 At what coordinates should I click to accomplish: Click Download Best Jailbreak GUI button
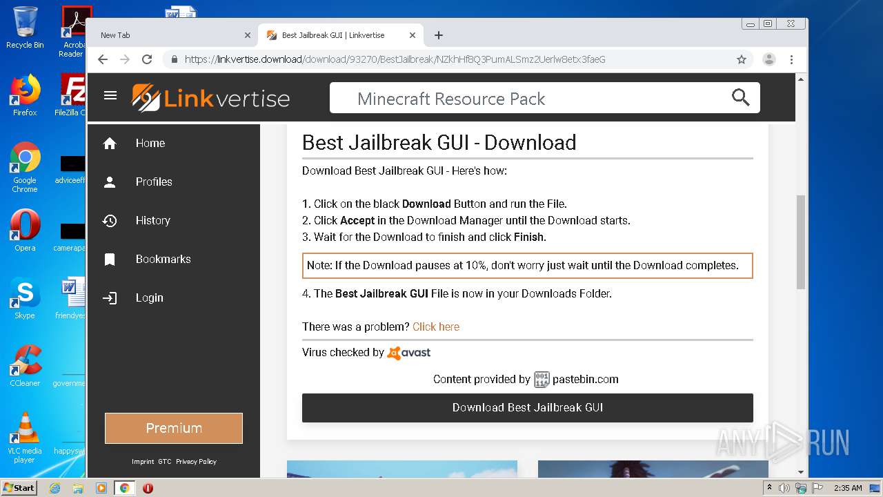click(x=528, y=408)
